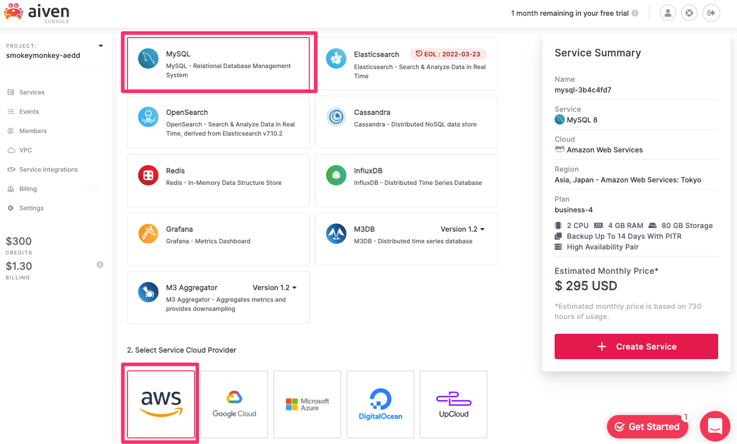Open the user account icon

point(667,13)
